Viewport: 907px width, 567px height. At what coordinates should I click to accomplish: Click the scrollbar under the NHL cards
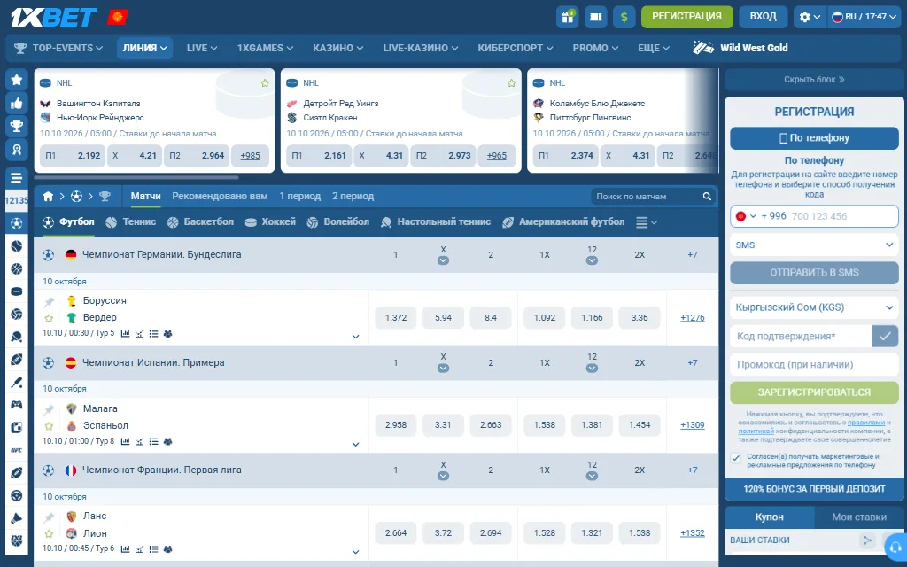coord(137,177)
